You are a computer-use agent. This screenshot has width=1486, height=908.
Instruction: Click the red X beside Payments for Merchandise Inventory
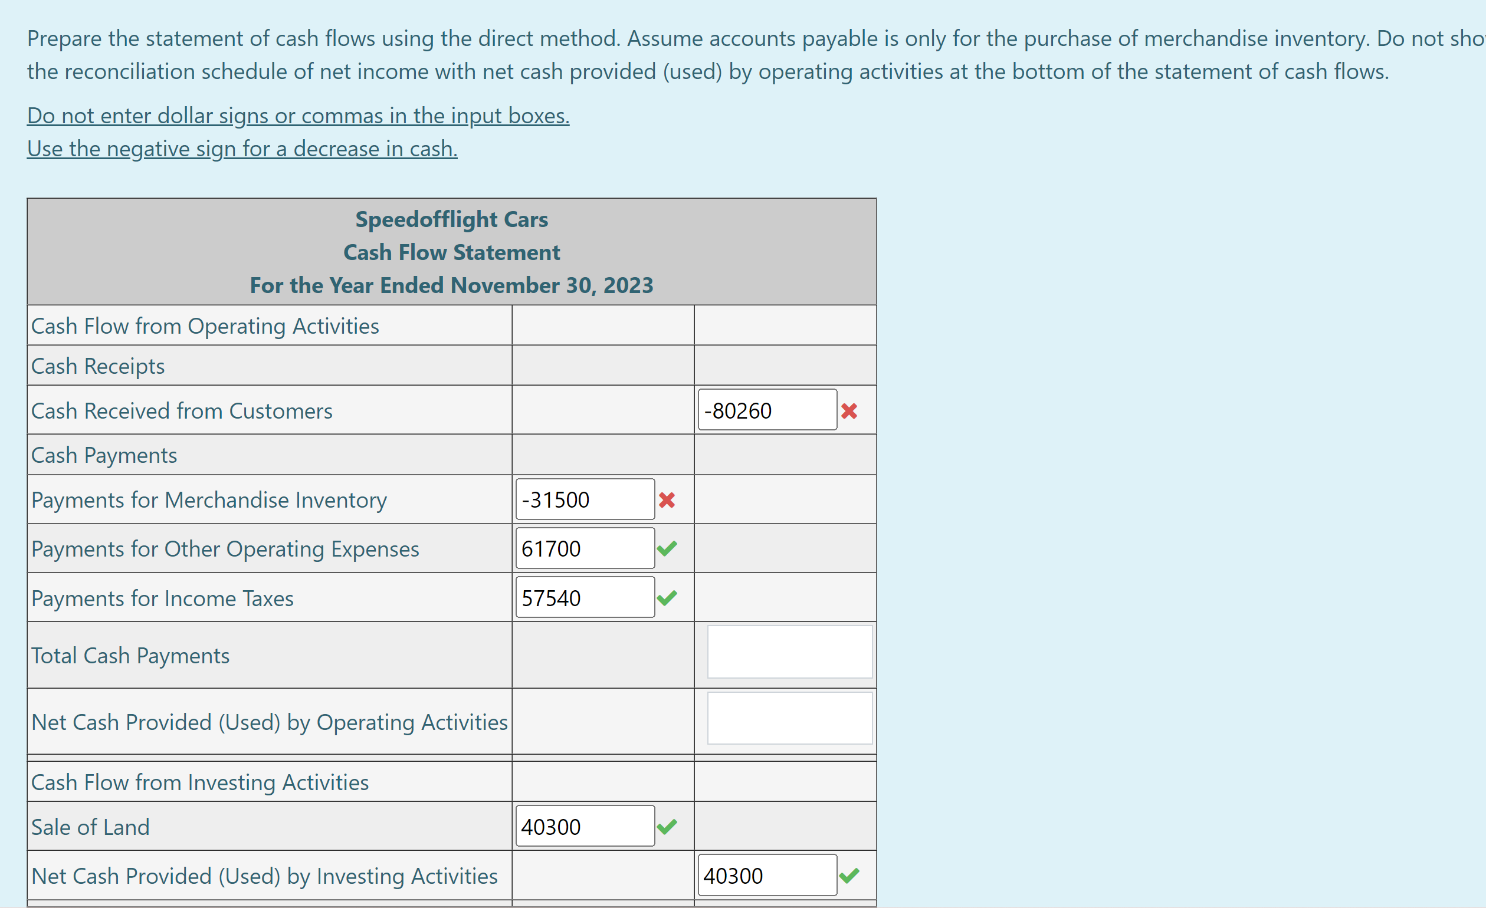(667, 499)
